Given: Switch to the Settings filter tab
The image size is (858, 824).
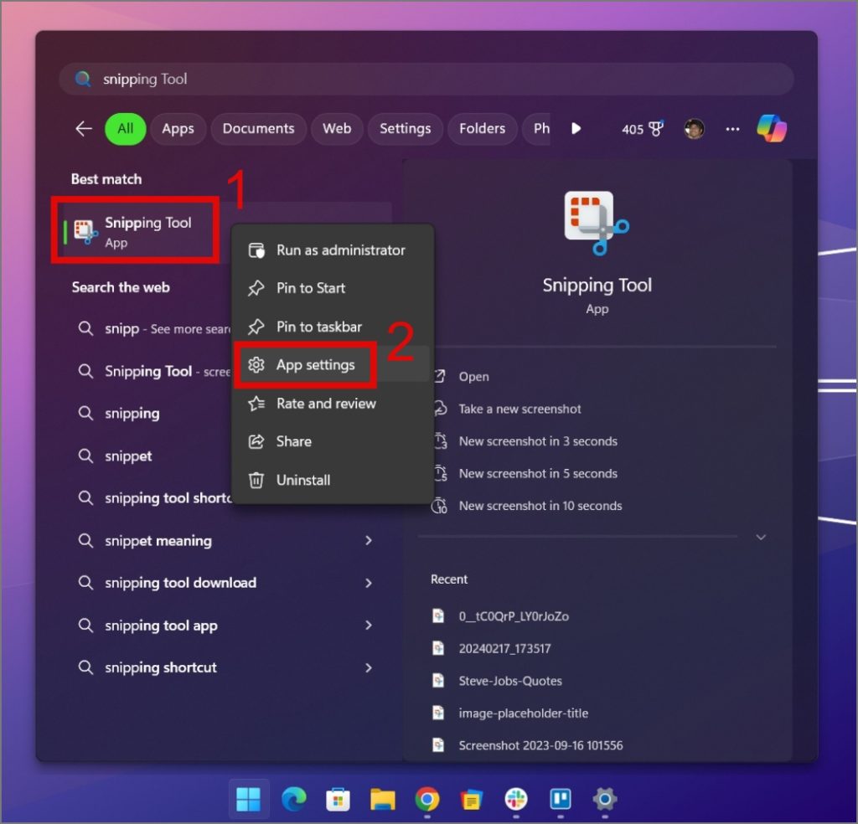Looking at the screenshot, I should tap(405, 129).
